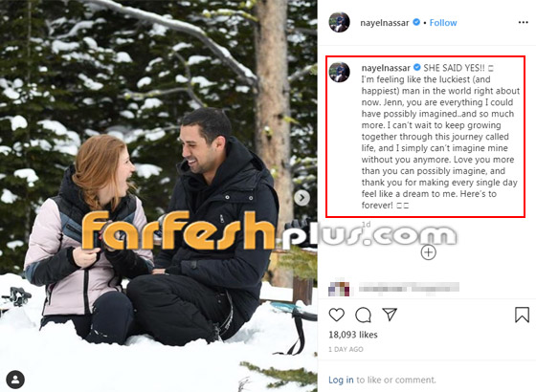This screenshot has height=392, width=536.
Task: Click caption author avatar
Action: [x=339, y=72]
